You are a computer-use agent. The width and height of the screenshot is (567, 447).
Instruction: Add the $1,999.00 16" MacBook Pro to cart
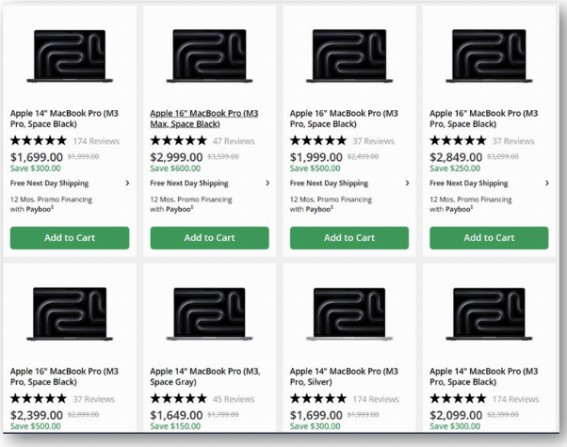pyautogui.click(x=349, y=238)
